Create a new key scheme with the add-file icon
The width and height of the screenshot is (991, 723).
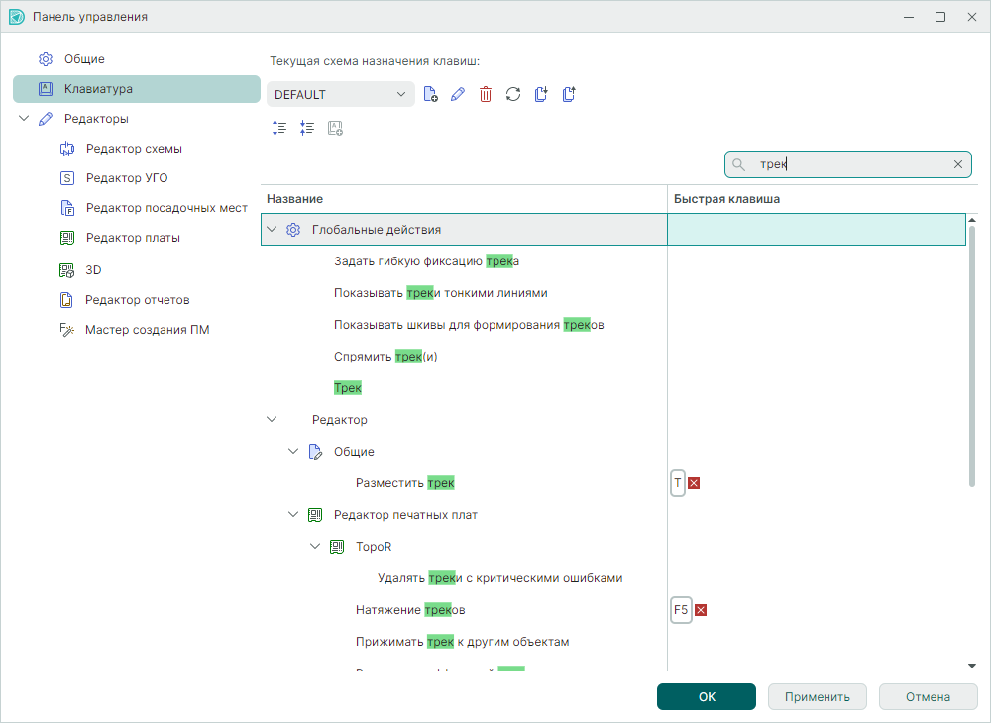point(430,95)
